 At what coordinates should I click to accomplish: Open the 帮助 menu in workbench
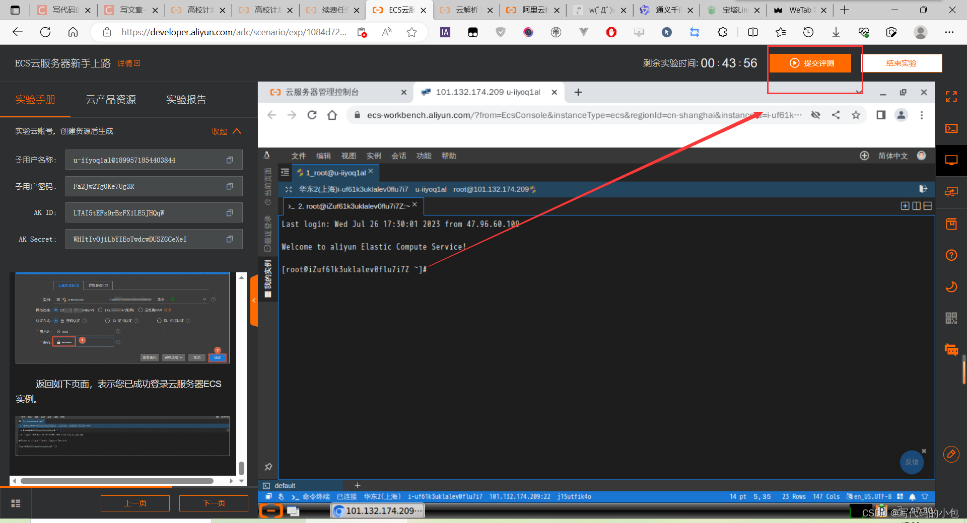point(449,156)
